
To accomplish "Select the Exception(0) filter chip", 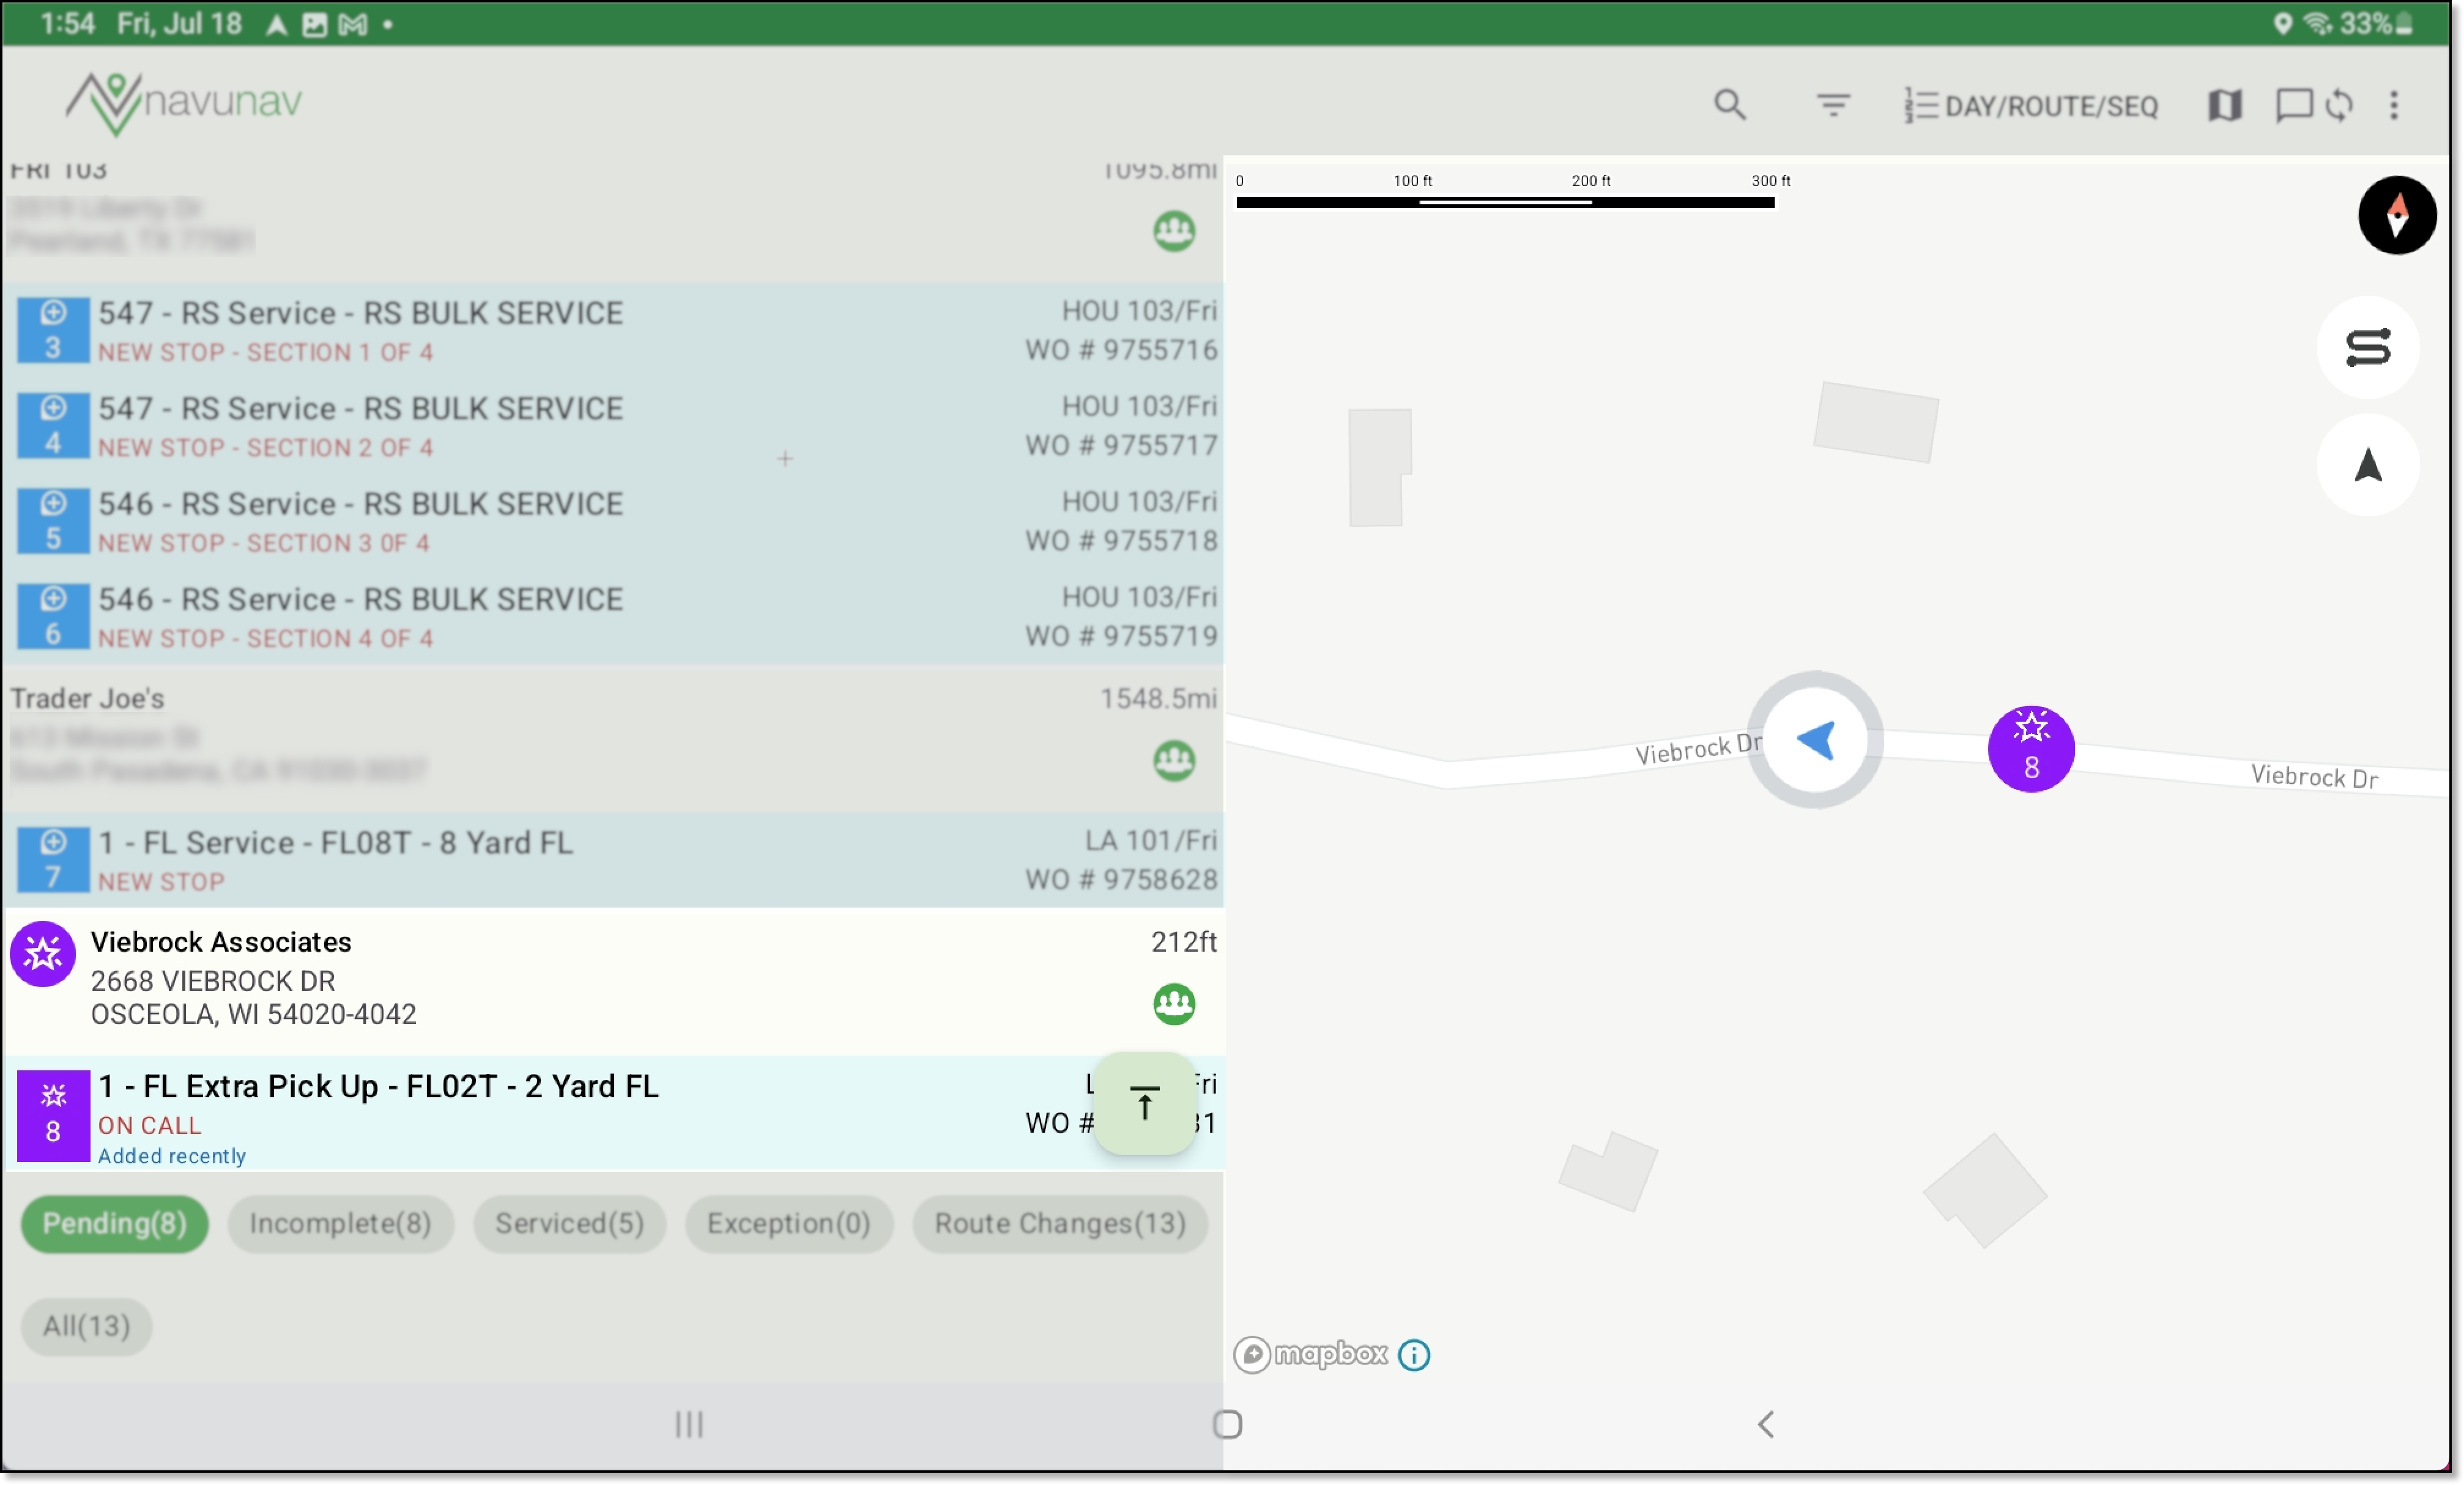I will tap(788, 1223).
